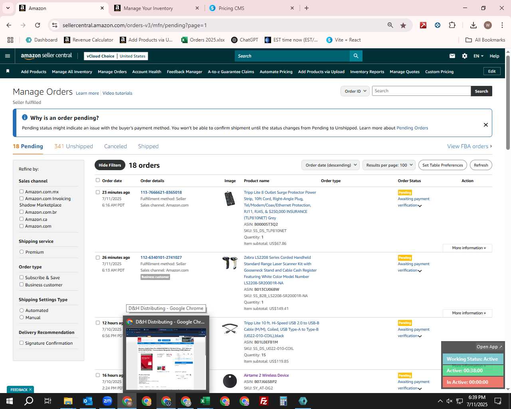Screen dimensions: 511x409
Task: Open the Order ID search type dropdown
Action: (355, 91)
